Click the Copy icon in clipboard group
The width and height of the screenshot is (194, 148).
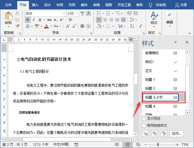click(x=17, y=20)
